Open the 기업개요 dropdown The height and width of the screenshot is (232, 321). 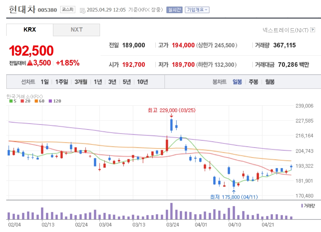pos(197,10)
